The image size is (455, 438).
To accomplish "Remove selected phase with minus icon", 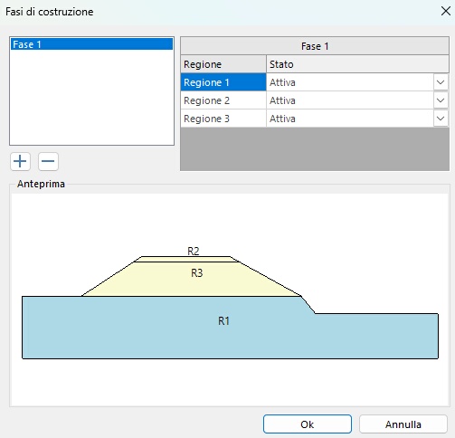I will click(48, 161).
